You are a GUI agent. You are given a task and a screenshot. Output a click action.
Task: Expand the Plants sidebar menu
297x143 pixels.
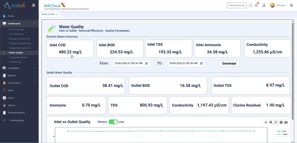(19, 16)
